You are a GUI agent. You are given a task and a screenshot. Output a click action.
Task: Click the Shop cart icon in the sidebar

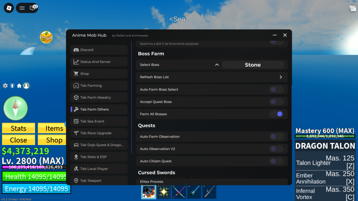coord(76,74)
